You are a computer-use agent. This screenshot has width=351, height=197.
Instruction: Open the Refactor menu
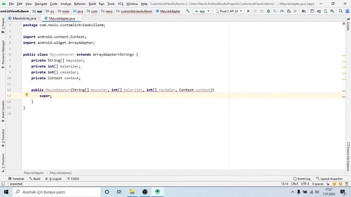(x=80, y=4)
